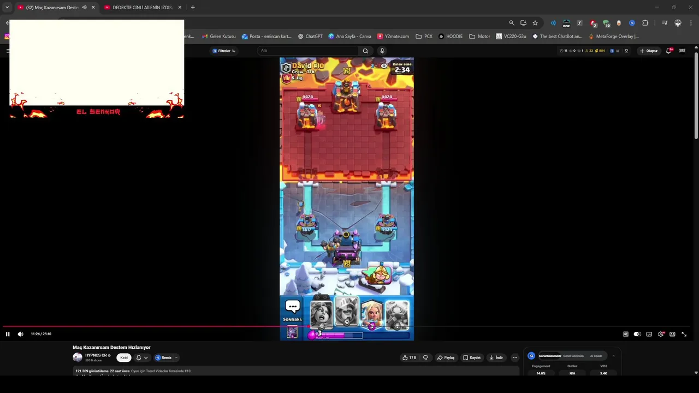Open the ChatGPT bookmark

(x=310, y=37)
